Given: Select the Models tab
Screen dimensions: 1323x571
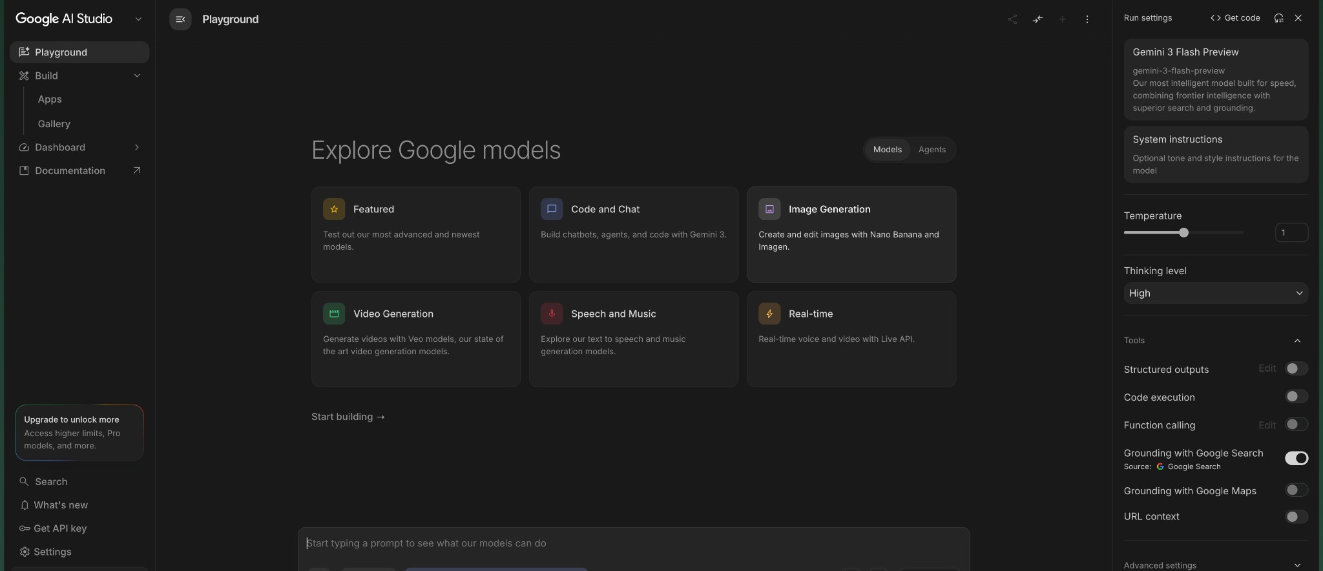Looking at the screenshot, I should (x=887, y=150).
